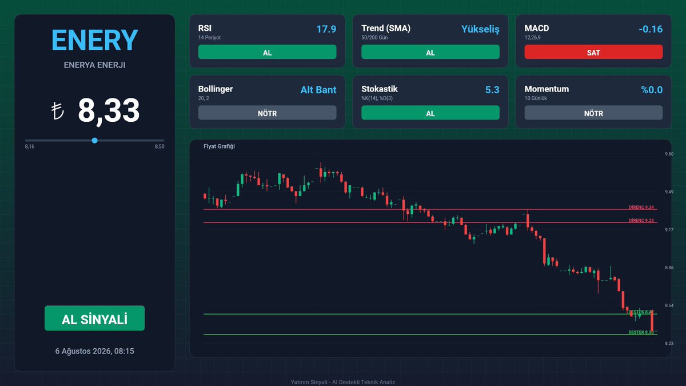
Task: Click the Momentum value %0.0
Action: (652, 90)
